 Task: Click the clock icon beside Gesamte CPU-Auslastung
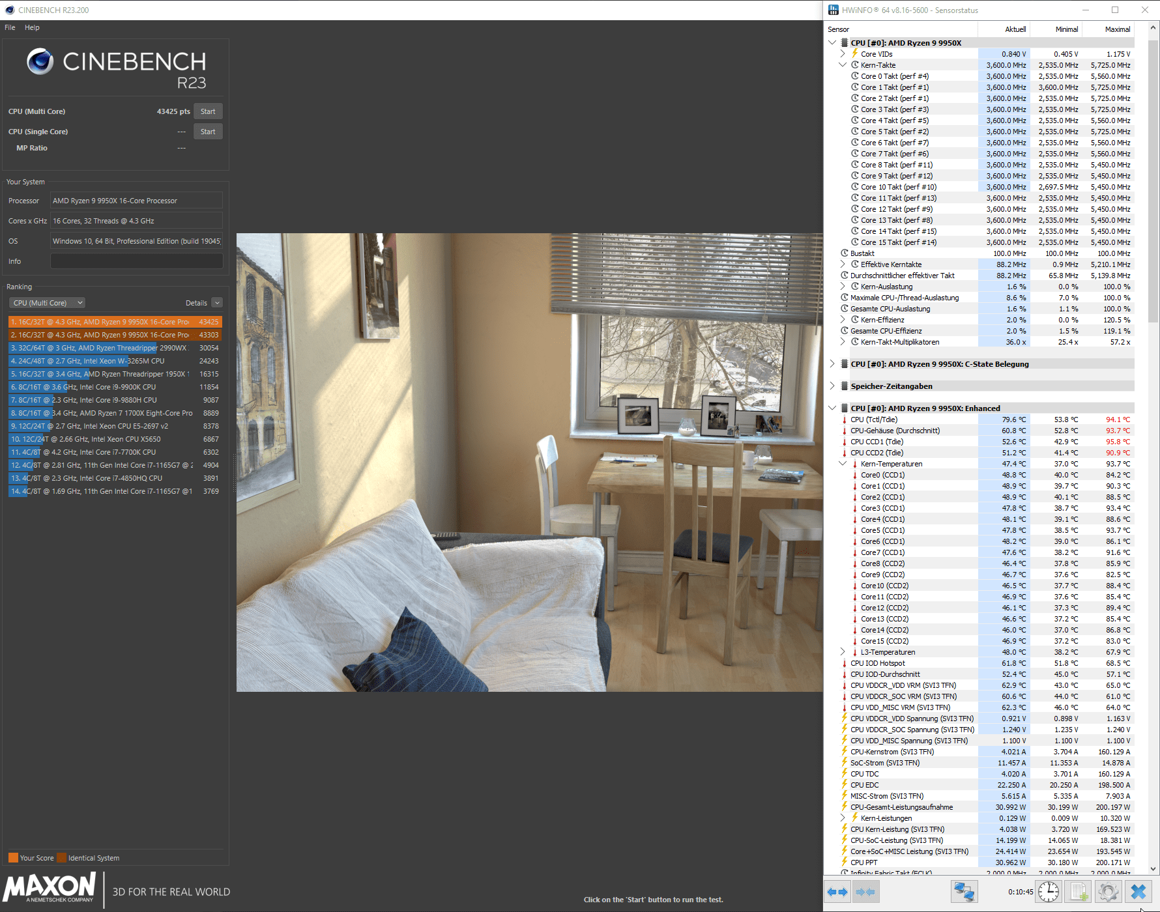[x=845, y=308]
